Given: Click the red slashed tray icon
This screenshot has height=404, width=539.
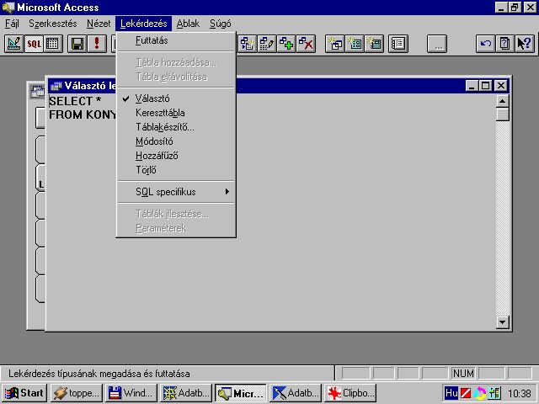Looking at the screenshot, I should 466,393.
